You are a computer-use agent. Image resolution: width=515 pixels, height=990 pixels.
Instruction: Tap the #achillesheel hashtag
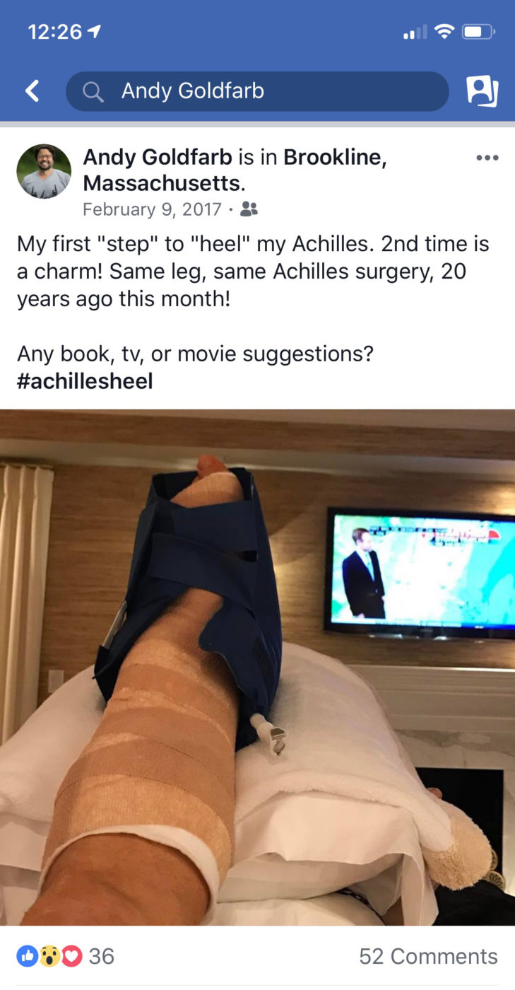pos(85,381)
